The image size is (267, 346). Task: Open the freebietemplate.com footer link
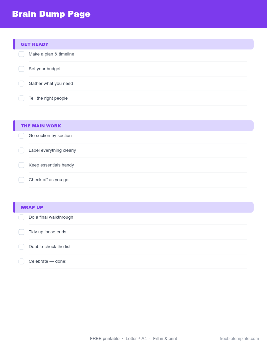(239, 339)
